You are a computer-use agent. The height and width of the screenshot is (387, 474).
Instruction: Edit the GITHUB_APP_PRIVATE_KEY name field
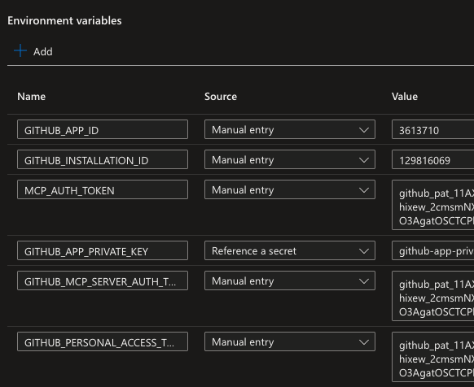point(103,250)
